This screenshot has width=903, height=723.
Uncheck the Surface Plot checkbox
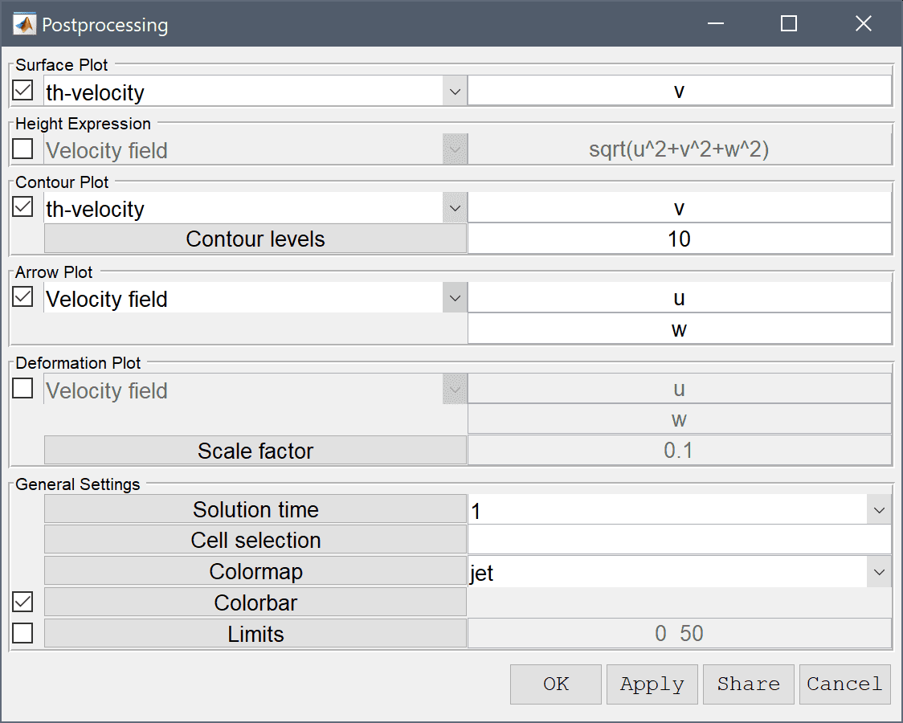coord(22,90)
